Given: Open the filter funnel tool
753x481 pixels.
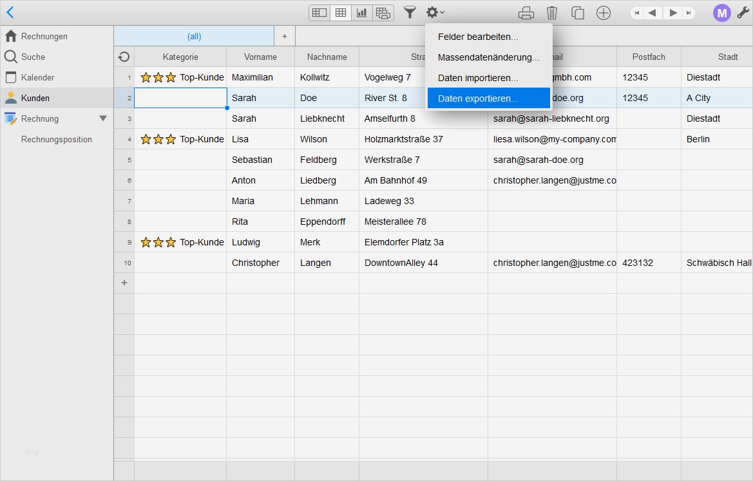Looking at the screenshot, I should [x=410, y=12].
